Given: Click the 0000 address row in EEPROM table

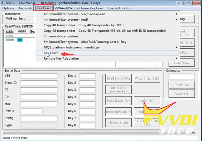Looking at the screenshot, I should pyautogui.click(x=10, y=40).
